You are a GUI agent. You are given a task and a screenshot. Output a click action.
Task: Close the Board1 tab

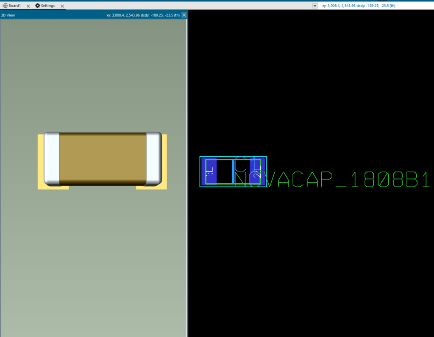28,6
